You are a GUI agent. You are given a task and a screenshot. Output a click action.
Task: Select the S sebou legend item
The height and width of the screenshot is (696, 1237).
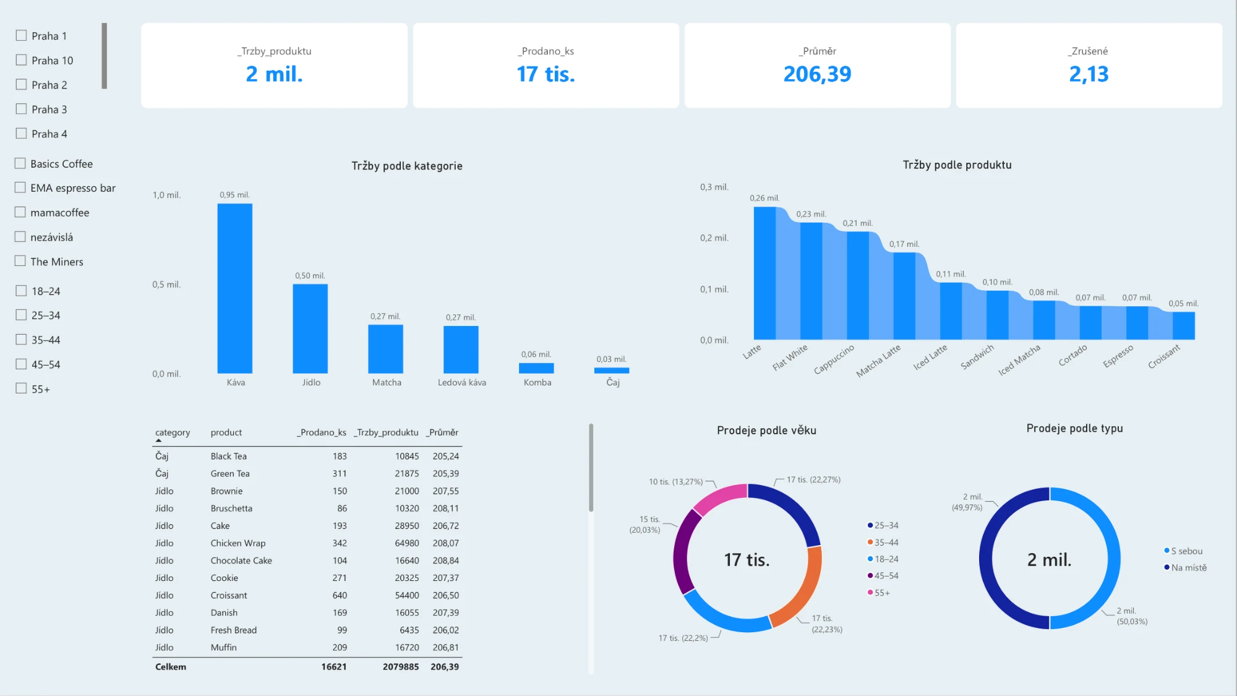(x=1184, y=551)
